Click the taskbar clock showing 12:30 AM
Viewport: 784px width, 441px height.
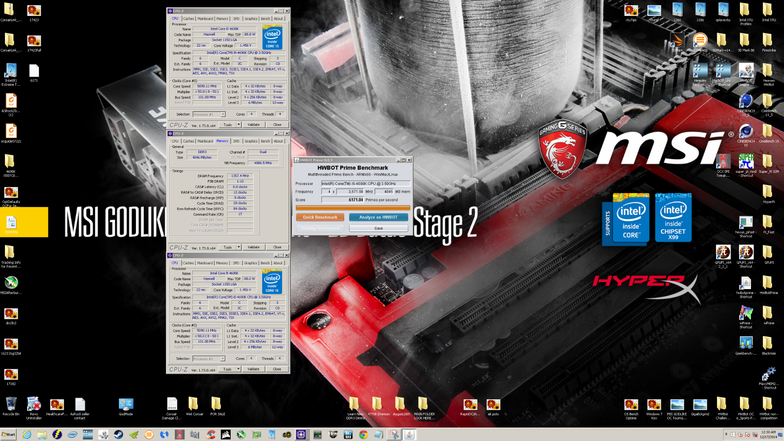point(768,434)
